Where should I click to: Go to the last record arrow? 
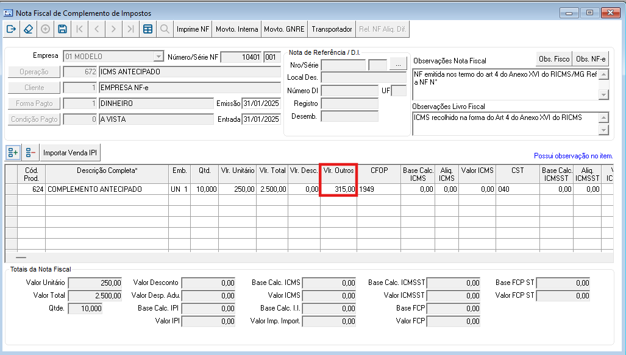pos(130,29)
